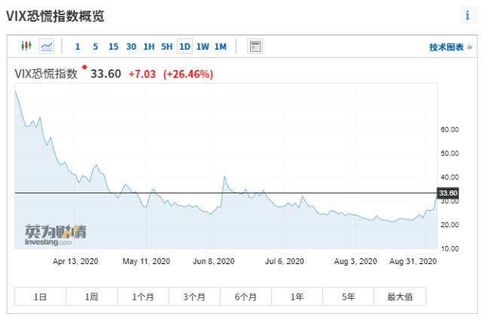The height and width of the screenshot is (316, 482).
Task: Click the 33.60 current price marker
Action: tap(448, 193)
